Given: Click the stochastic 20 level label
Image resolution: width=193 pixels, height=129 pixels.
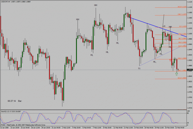Looking at the screenshot, I should pyautogui.click(x=188, y=123).
